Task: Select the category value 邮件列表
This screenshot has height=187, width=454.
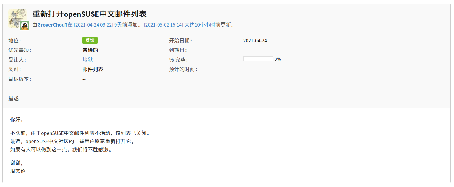Action: tap(93, 69)
